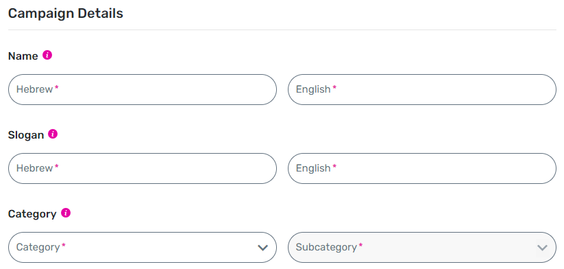Viewport: 564px width, 269px height.
Task: Click the 'English' placeholder in Slogan row
Action: (313, 168)
